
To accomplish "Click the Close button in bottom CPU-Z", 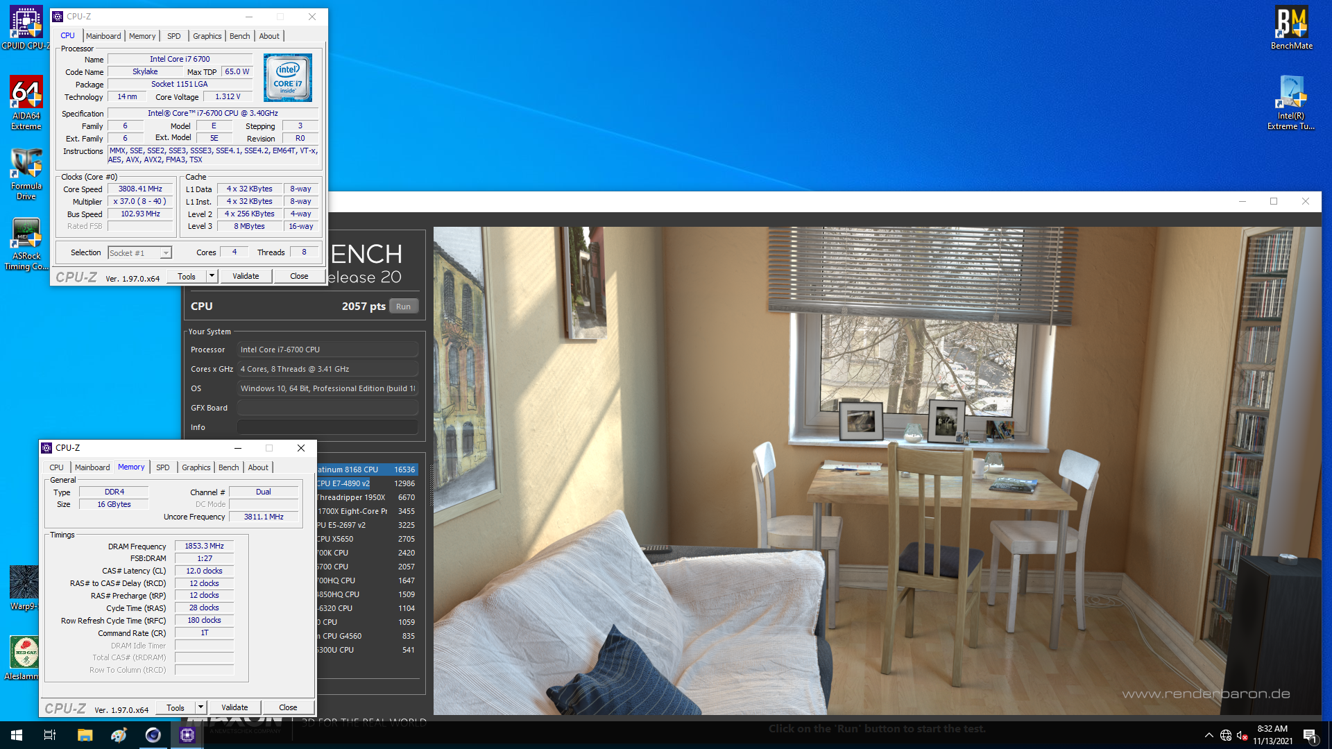I will click(288, 707).
